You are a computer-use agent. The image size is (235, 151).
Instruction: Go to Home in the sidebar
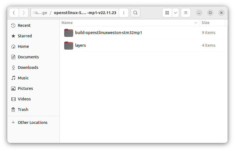[33, 46]
